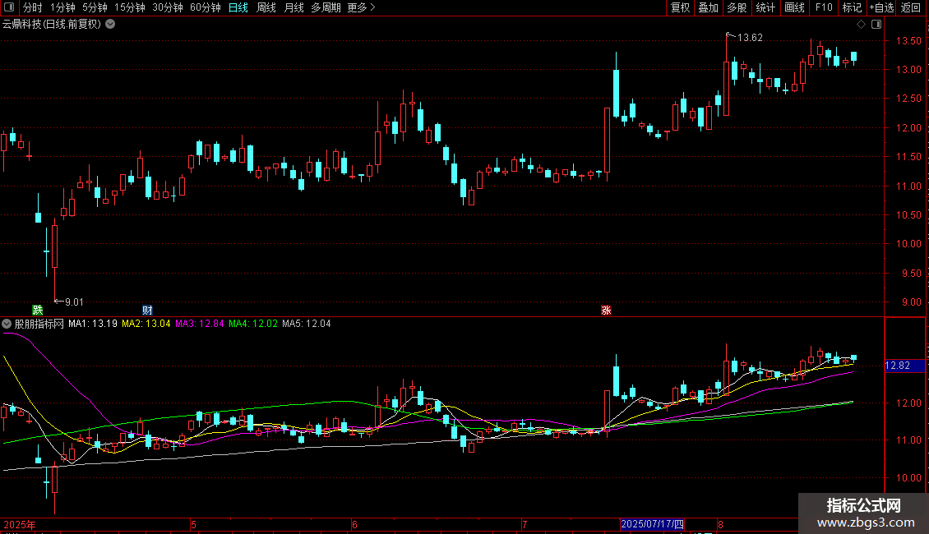Click the 云鼎科技(日线.前复权) title

(52, 25)
